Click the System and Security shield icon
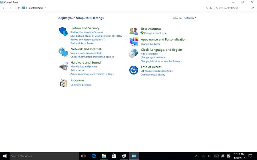 [63, 31]
